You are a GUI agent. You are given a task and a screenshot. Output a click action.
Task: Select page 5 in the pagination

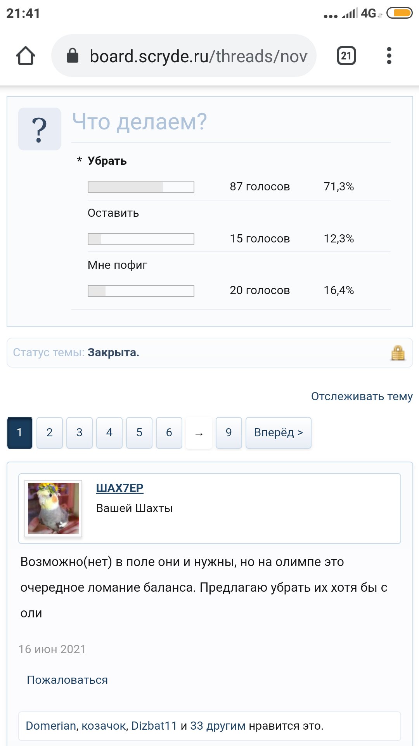[139, 432]
